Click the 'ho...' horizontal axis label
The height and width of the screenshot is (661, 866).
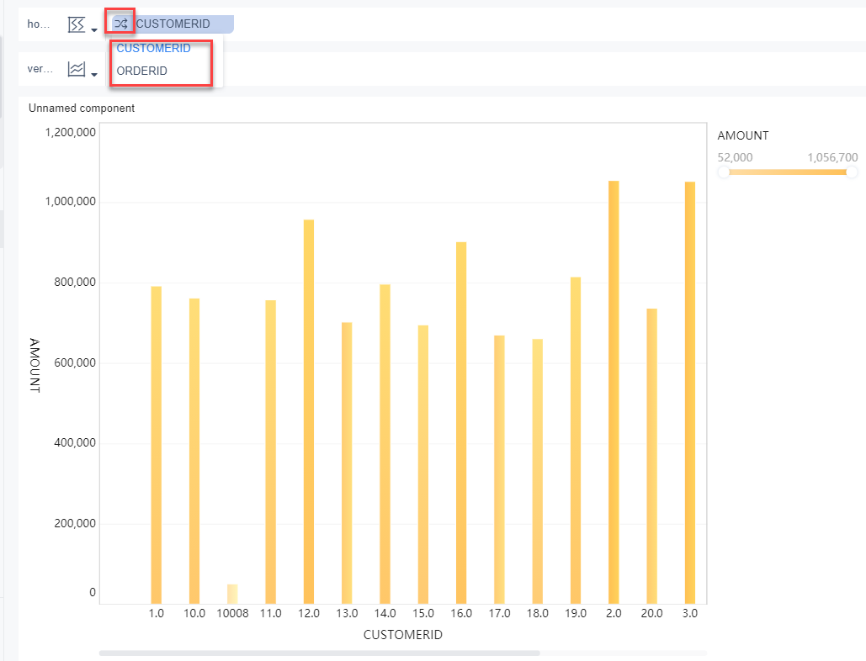click(x=39, y=24)
